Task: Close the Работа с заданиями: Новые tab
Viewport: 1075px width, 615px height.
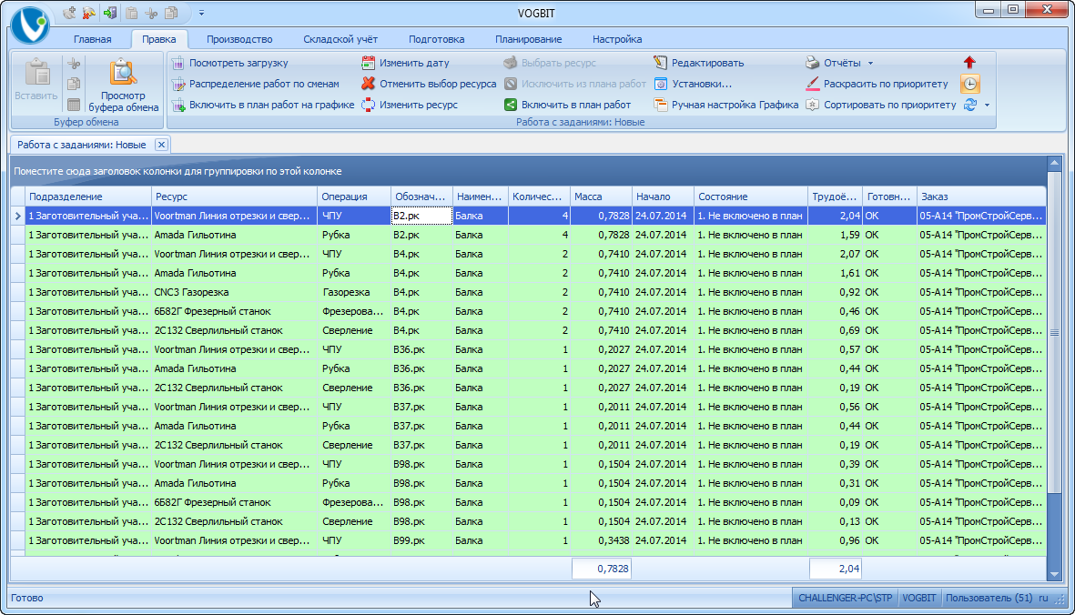Action: click(x=161, y=145)
